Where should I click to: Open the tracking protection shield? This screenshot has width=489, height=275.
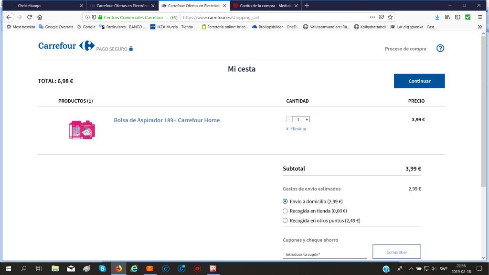[94, 18]
